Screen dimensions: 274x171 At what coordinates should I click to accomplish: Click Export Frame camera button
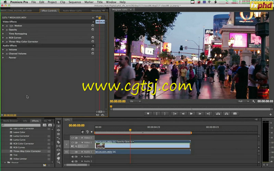click(x=235, y=114)
